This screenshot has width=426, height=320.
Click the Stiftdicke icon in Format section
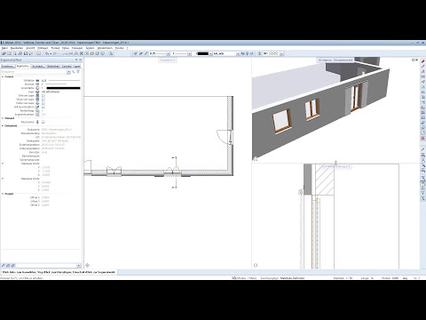(x=37, y=80)
